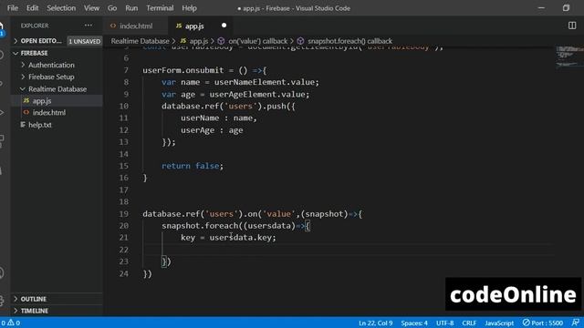Click on('value') callback breadcrumb
The height and width of the screenshot is (328, 584).
[x=257, y=41]
